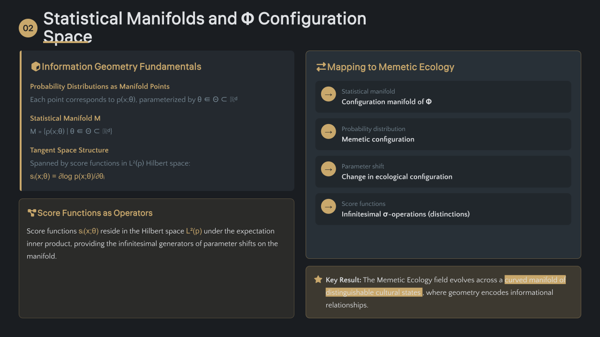Click the star icon beside Key Result
This screenshot has width=600, height=337.
pyautogui.click(x=318, y=279)
